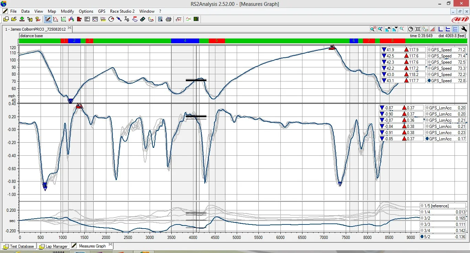Click the printer icon

[169, 19]
